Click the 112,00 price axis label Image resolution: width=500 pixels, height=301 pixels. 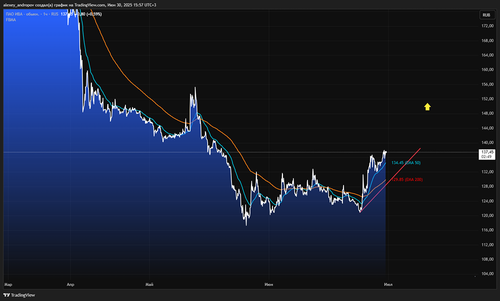point(487,244)
